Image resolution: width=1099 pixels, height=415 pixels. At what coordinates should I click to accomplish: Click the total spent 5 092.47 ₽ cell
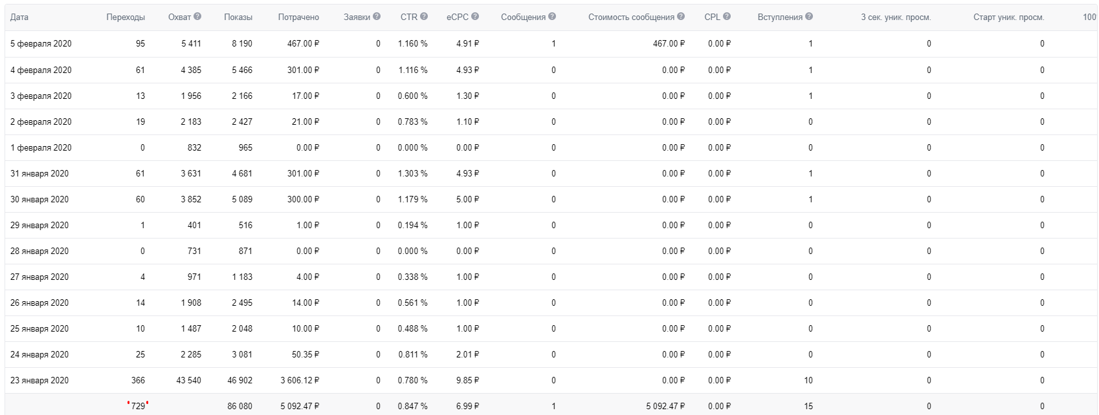[300, 407]
